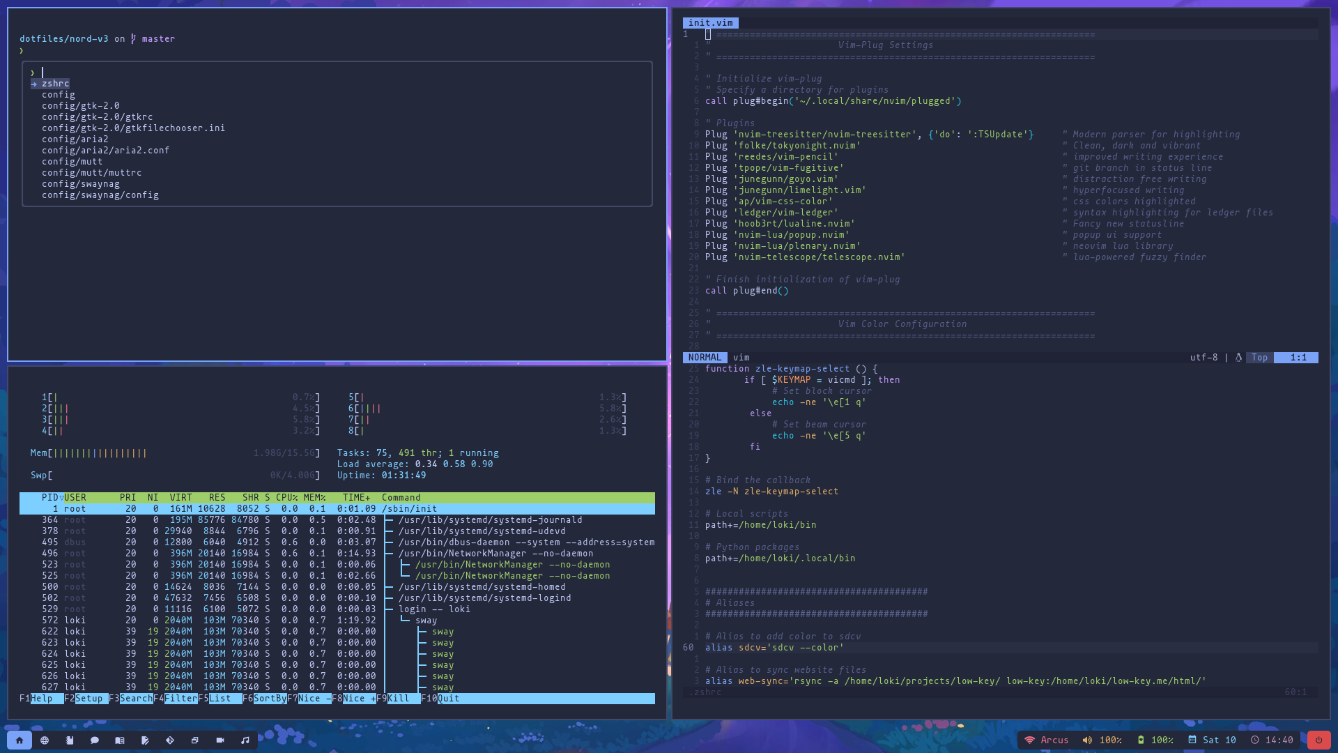Click the wifi network icon

(x=1029, y=740)
